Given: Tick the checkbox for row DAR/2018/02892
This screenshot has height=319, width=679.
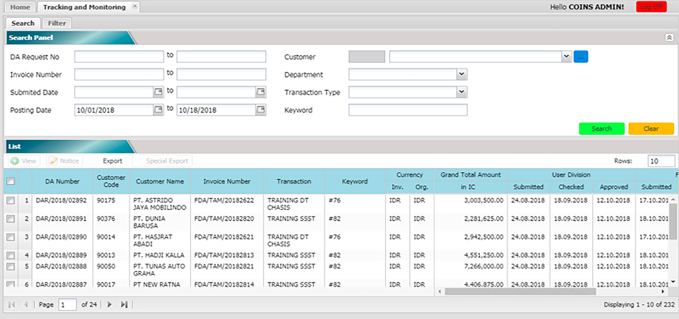Looking at the screenshot, I should click(11, 201).
